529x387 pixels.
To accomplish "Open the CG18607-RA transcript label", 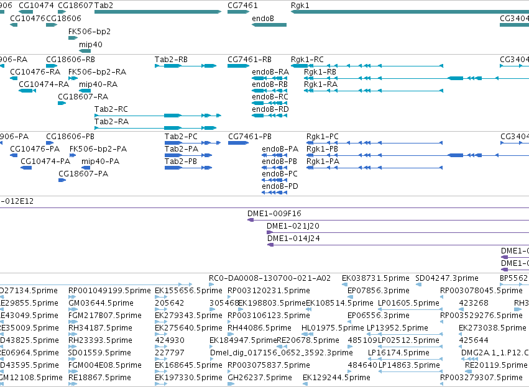I will (83, 97).
